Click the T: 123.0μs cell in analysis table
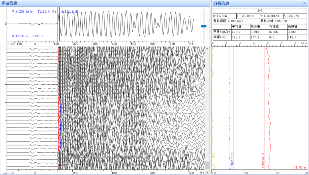Image resolution: width=309 pixels, height=175 pixels. coord(248,16)
